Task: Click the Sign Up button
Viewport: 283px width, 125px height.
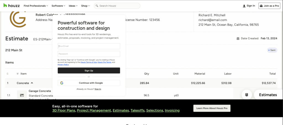Action: [89, 70]
